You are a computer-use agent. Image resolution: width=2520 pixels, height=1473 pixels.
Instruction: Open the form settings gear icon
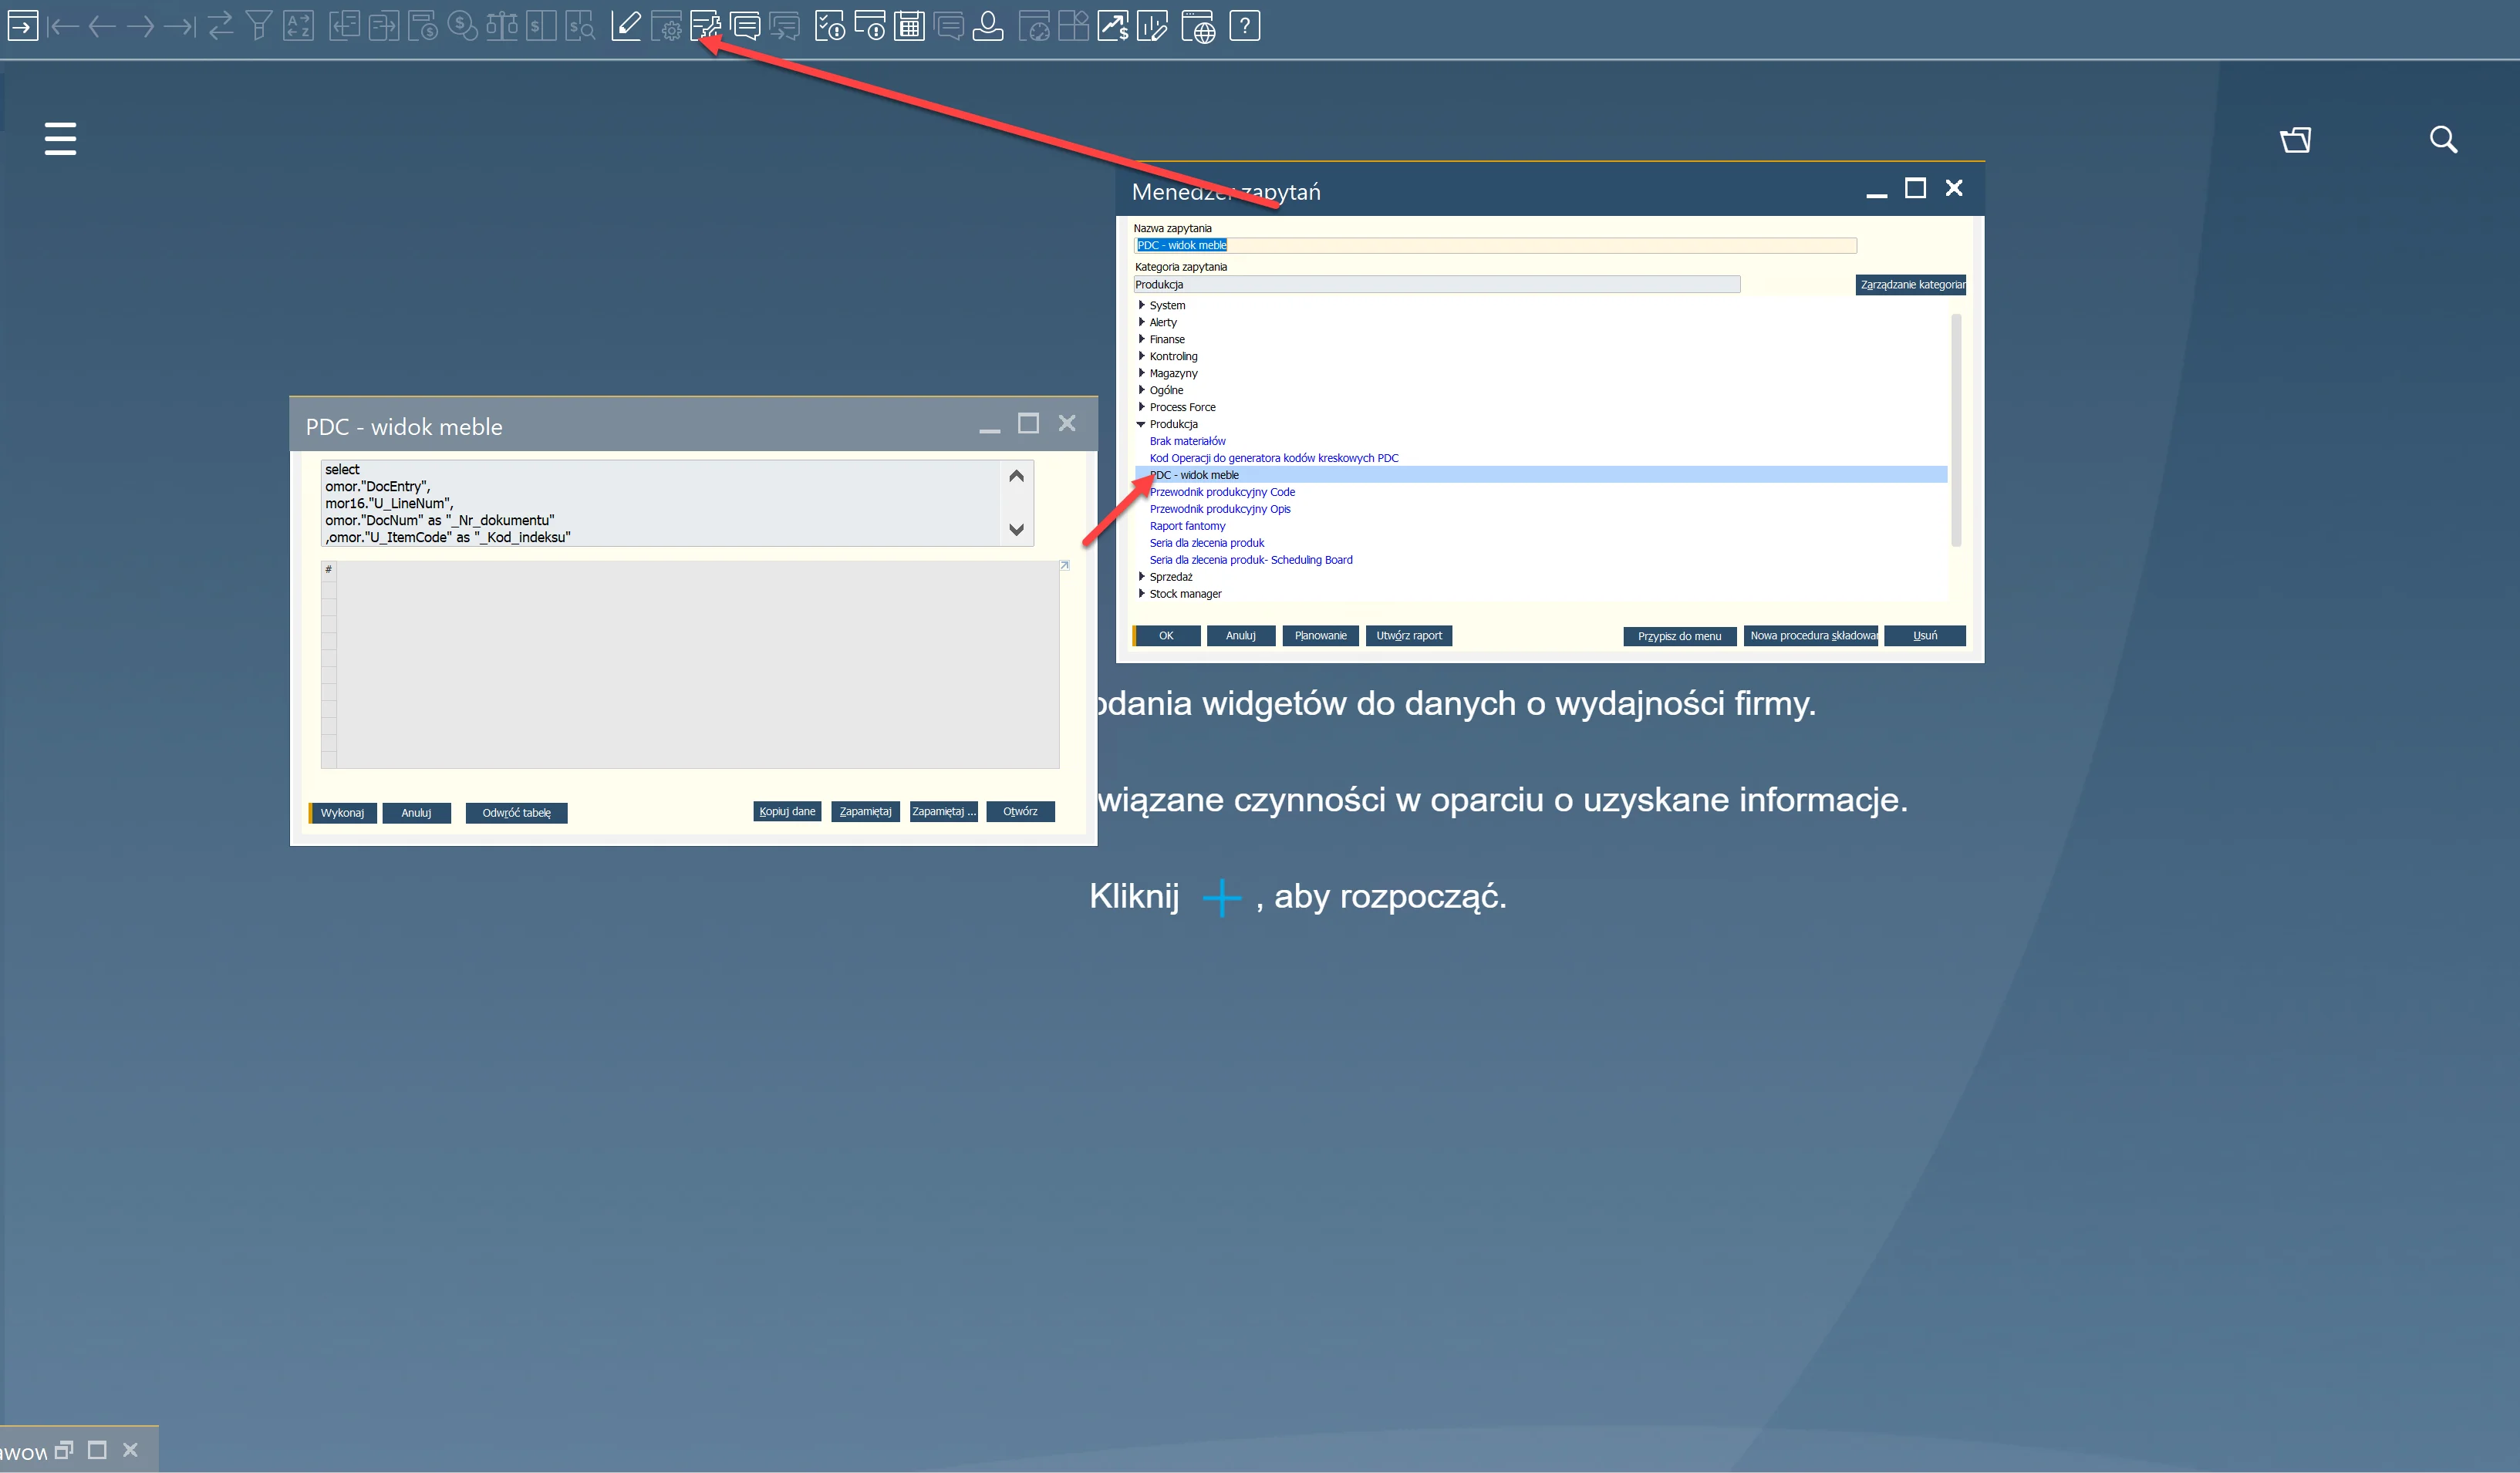667,27
